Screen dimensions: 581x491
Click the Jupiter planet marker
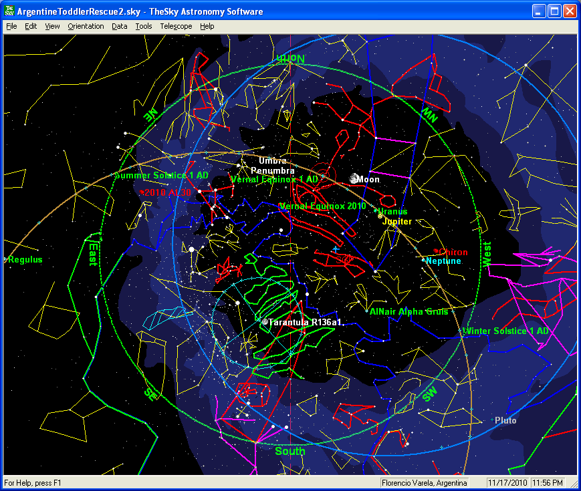pyautogui.click(x=380, y=216)
